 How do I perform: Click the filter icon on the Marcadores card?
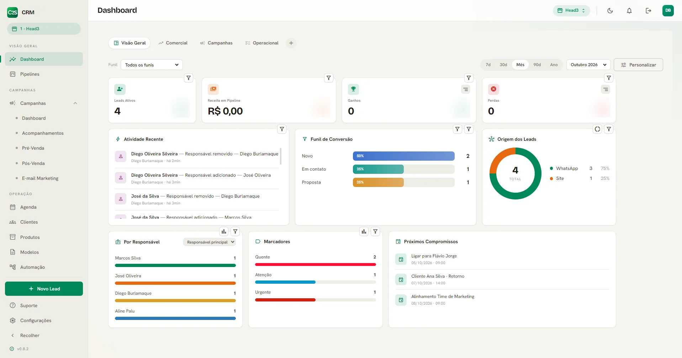pyautogui.click(x=375, y=231)
